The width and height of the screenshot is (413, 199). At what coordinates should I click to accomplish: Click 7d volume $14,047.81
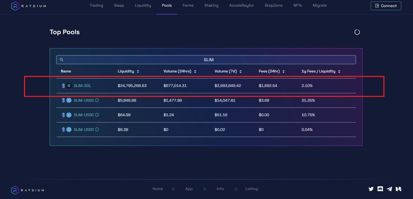point(225,101)
